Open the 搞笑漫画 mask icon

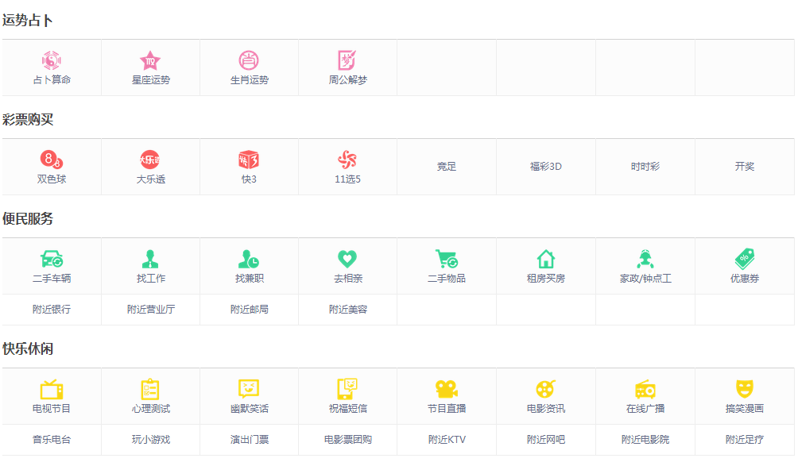pyautogui.click(x=744, y=389)
